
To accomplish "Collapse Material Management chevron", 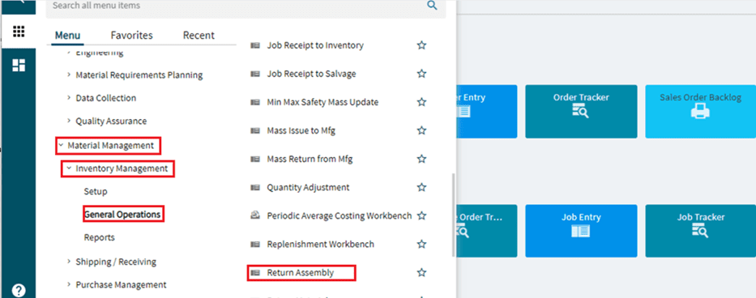I will [x=61, y=145].
